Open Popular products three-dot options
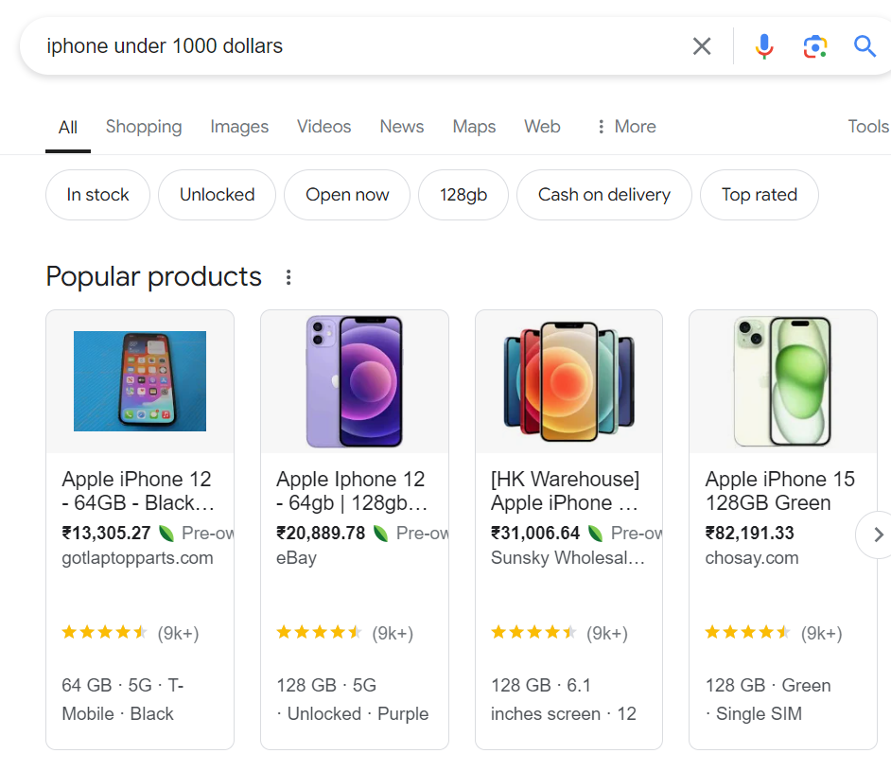Screen dimensions: 891x771 [288, 277]
